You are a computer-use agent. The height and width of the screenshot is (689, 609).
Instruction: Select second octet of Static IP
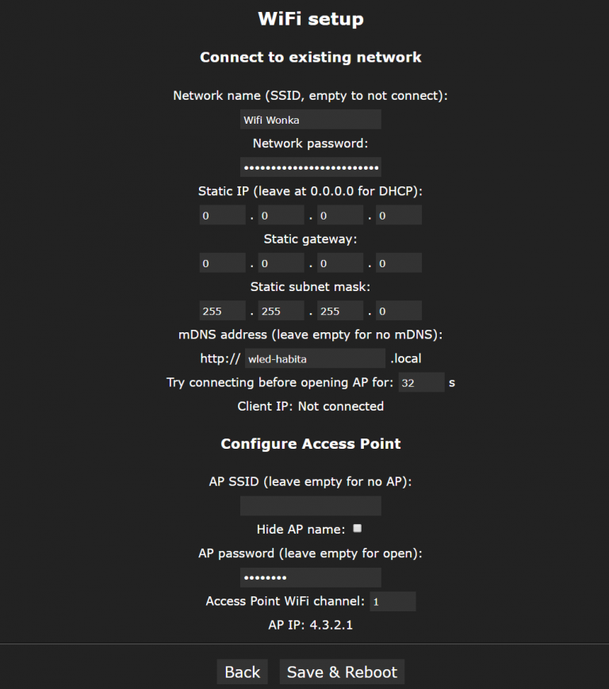(281, 216)
